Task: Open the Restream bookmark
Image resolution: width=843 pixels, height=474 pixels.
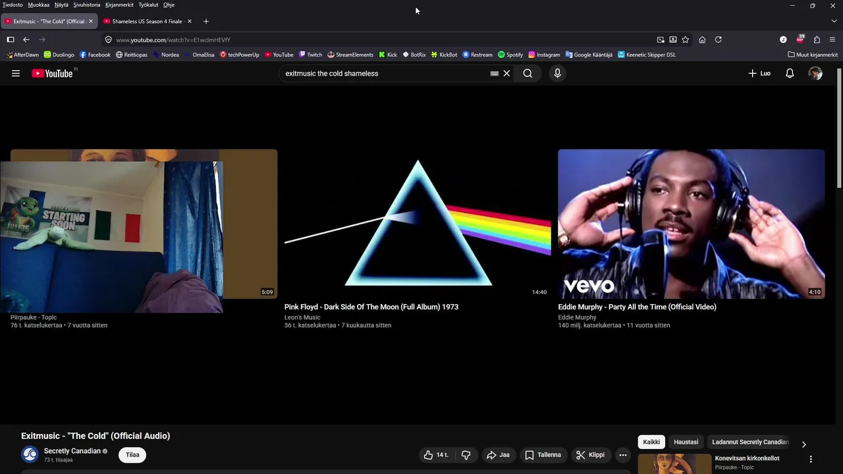Action: pos(477,55)
